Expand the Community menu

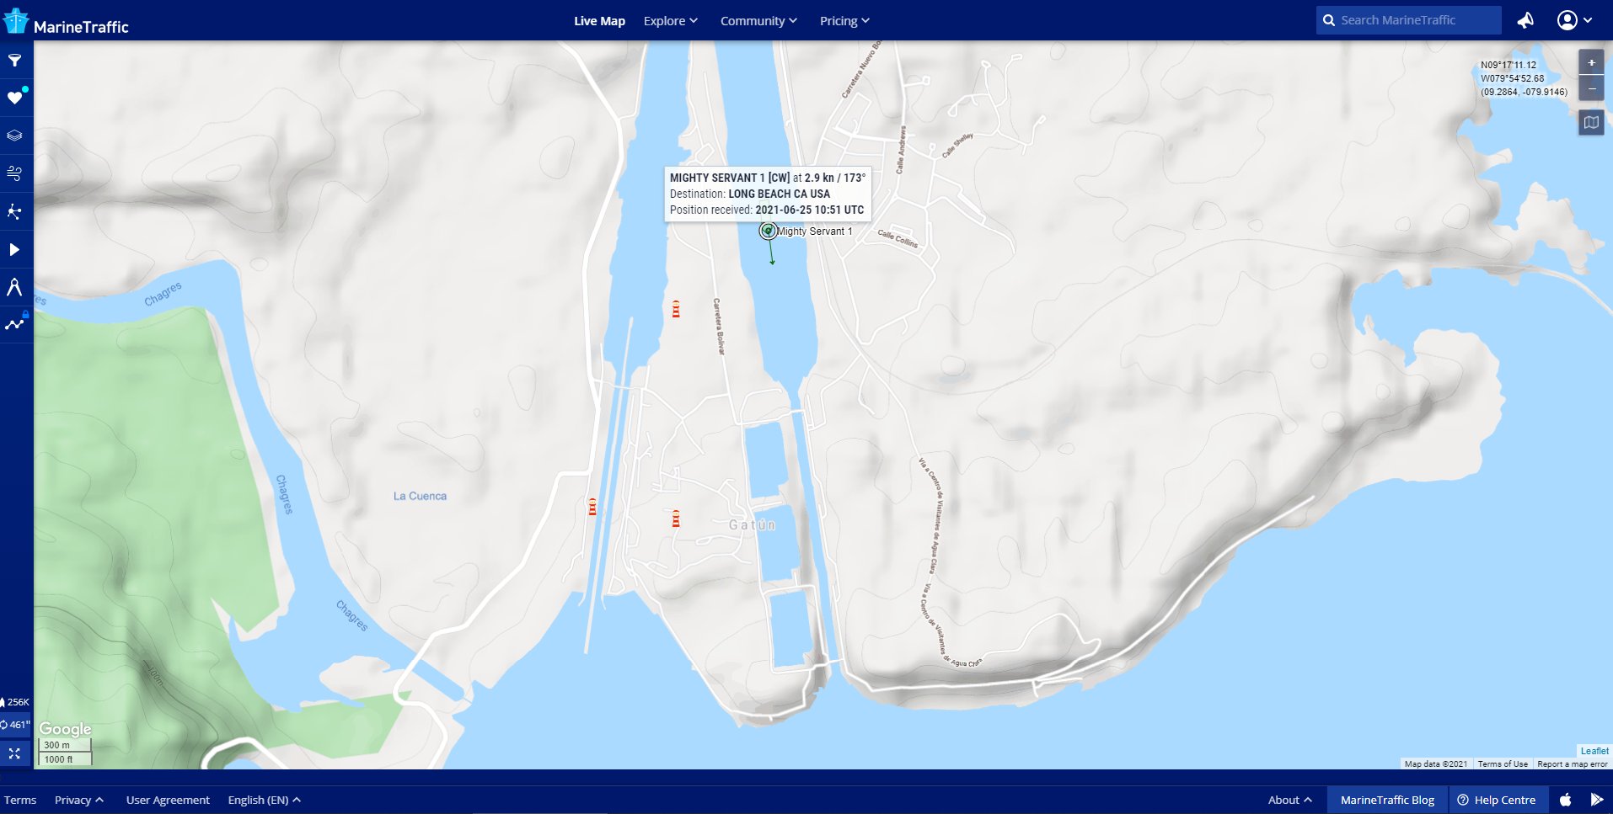[758, 21]
